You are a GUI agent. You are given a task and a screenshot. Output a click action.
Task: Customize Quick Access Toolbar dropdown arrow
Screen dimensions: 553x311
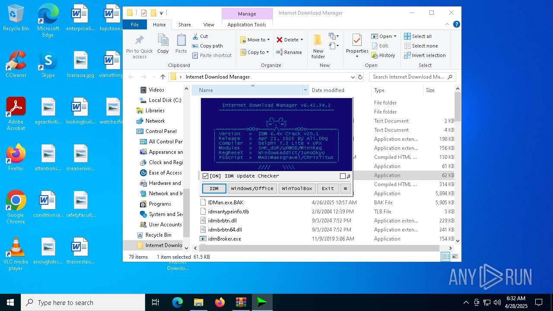coord(161,13)
